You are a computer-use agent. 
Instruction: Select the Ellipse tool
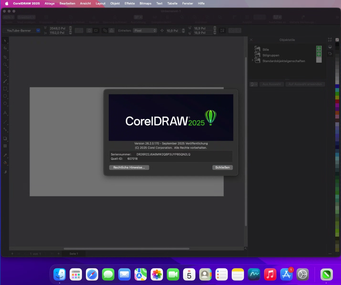[x=5, y=96]
